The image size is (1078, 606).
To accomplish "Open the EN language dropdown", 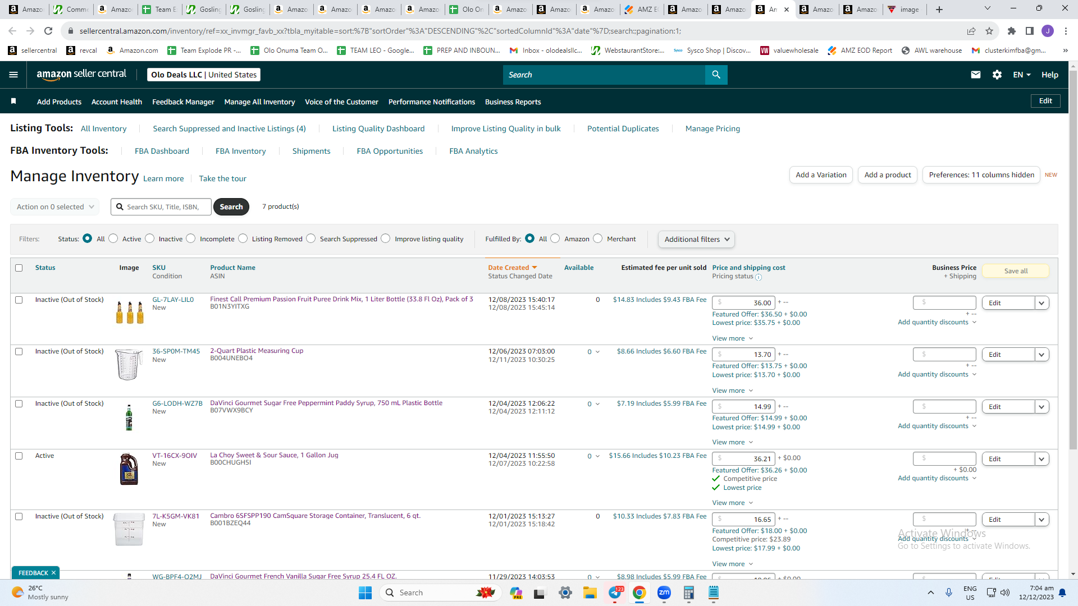I will 1022,75.
